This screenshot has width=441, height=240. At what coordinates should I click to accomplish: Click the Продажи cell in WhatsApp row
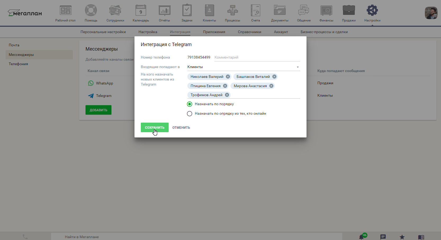325,83
